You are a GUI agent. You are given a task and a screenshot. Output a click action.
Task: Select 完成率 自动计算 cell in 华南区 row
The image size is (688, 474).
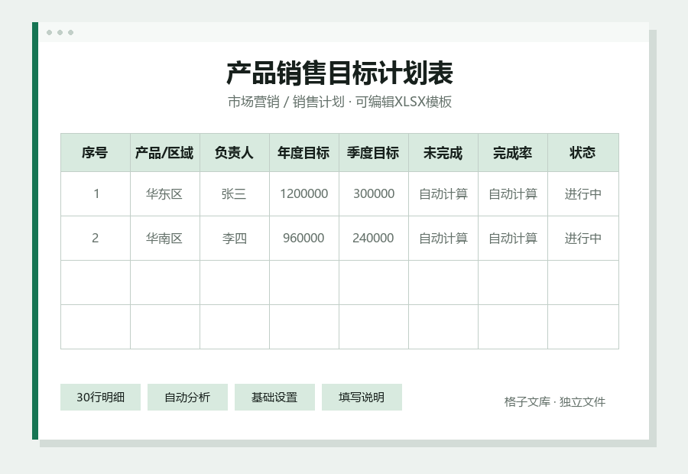coord(513,239)
